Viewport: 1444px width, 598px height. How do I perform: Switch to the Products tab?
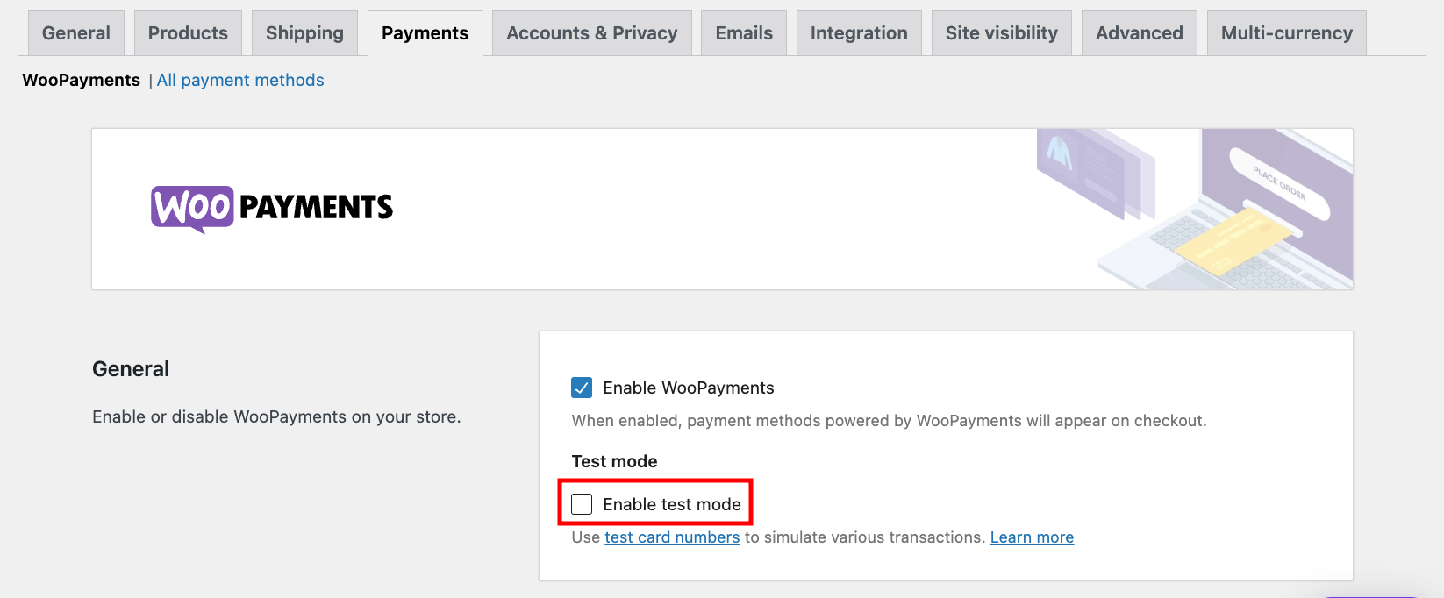(x=188, y=33)
